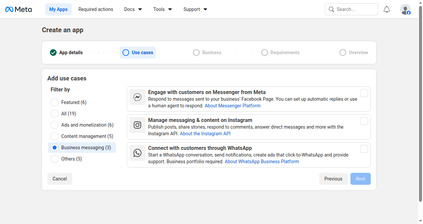The image size is (423, 224).
Task: Open the My Apps tab
Action: [58, 9]
